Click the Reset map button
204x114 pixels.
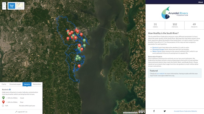coord(11,6)
